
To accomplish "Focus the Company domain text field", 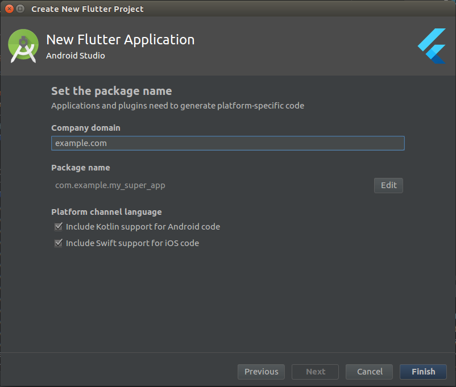I will pyautogui.click(x=227, y=143).
